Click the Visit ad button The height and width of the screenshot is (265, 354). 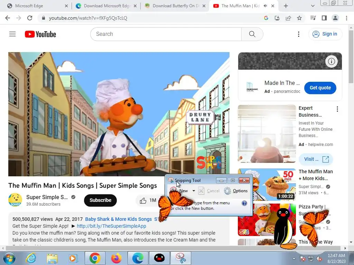pyautogui.click(x=316, y=159)
